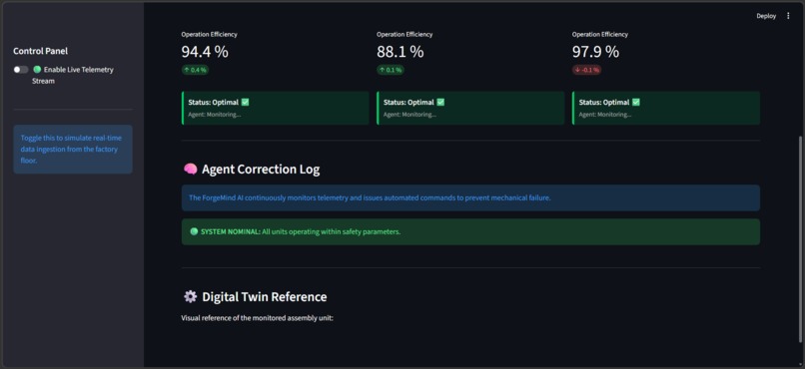
Task: Click the 0.1 % up-arrow delta badge
Action: click(391, 70)
